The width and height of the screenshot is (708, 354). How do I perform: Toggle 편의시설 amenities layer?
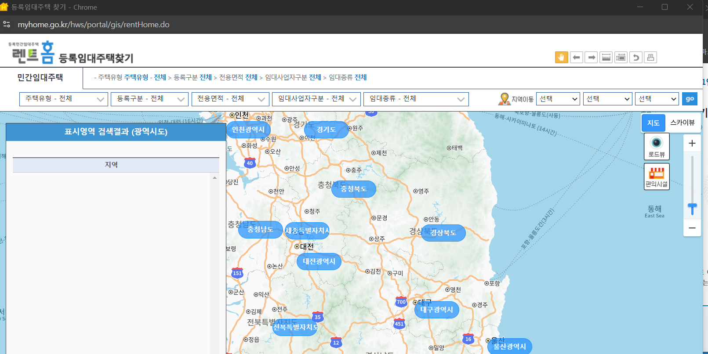(x=657, y=177)
